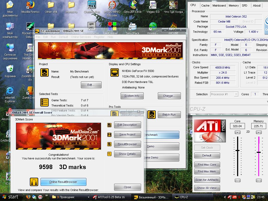The height and width of the screenshot is (201, 268).
Task: Open the Help menu in 3DMark
Action: click(110, 37)
